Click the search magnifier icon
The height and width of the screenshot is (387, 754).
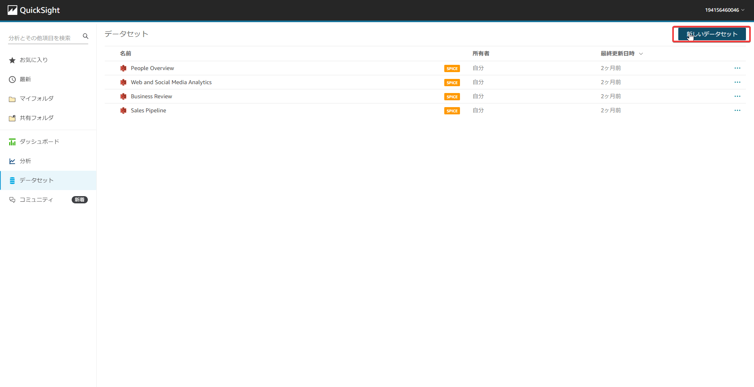point(85,36)
